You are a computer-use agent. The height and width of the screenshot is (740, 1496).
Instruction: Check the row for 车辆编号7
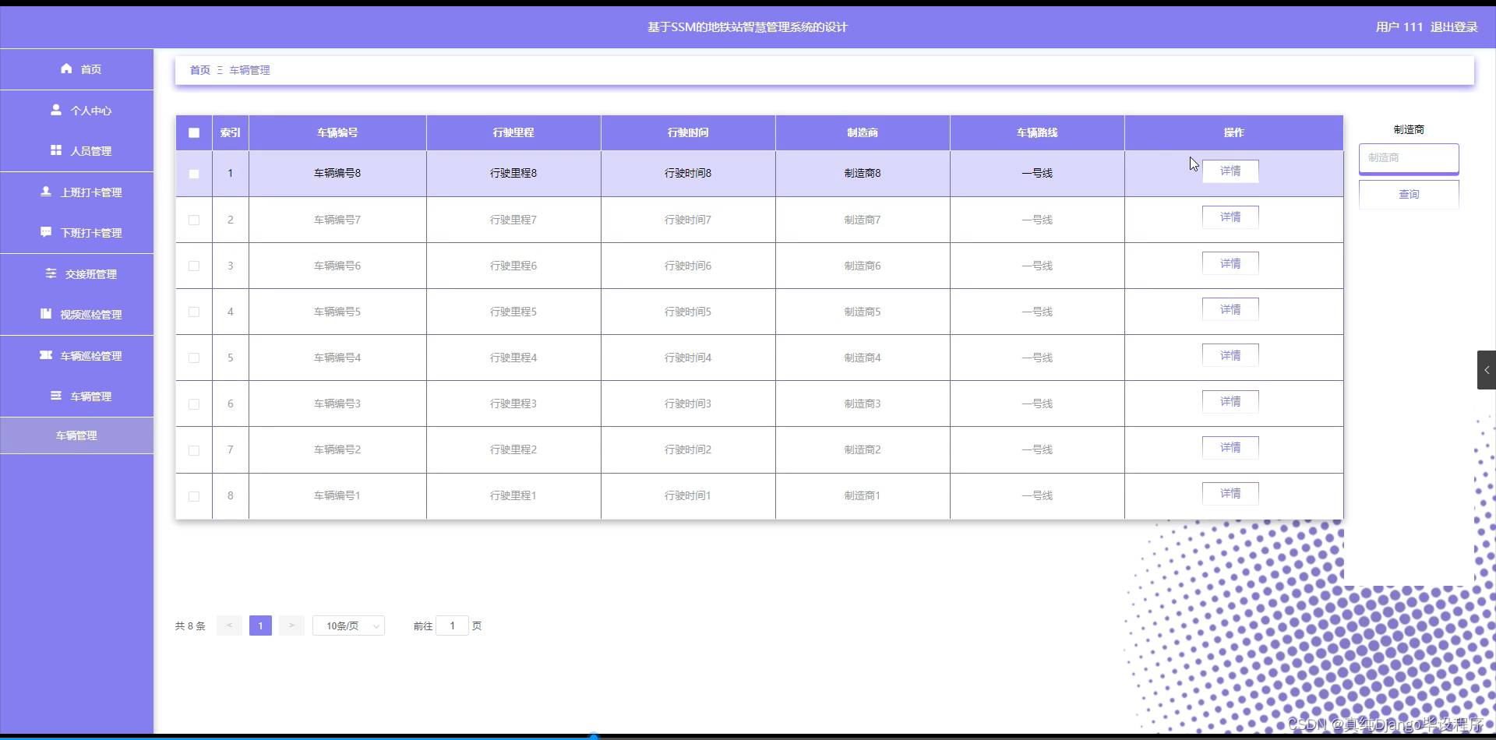click(194, 220)
